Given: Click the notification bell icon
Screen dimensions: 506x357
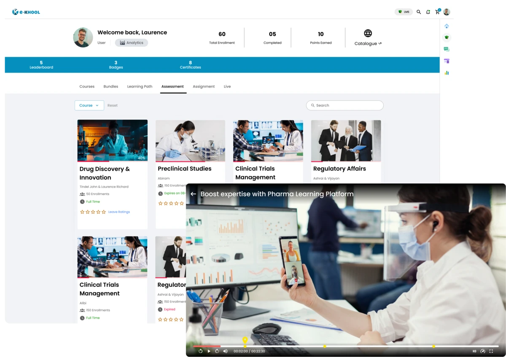Looking at the screenshot, I should [x=428, y=12].
